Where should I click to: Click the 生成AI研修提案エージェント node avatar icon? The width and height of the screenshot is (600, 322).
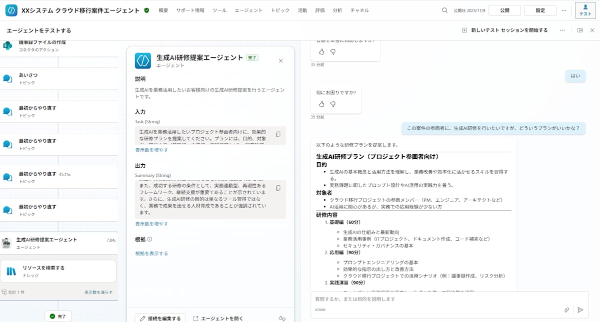pos(6,243)
